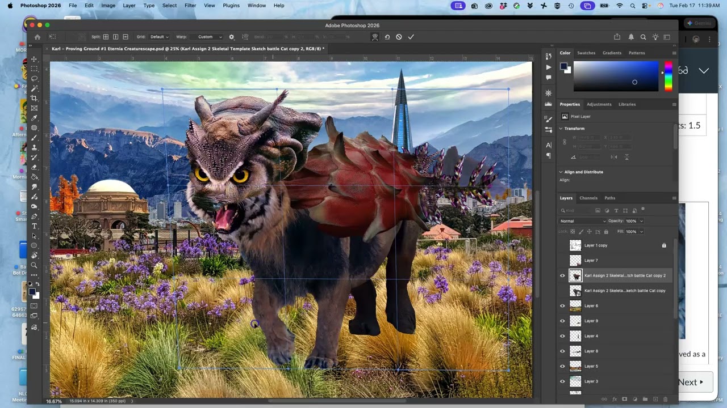Viewport: 727px width, 408px height.
Task: Select the Eraser tool
Action: 34,167
